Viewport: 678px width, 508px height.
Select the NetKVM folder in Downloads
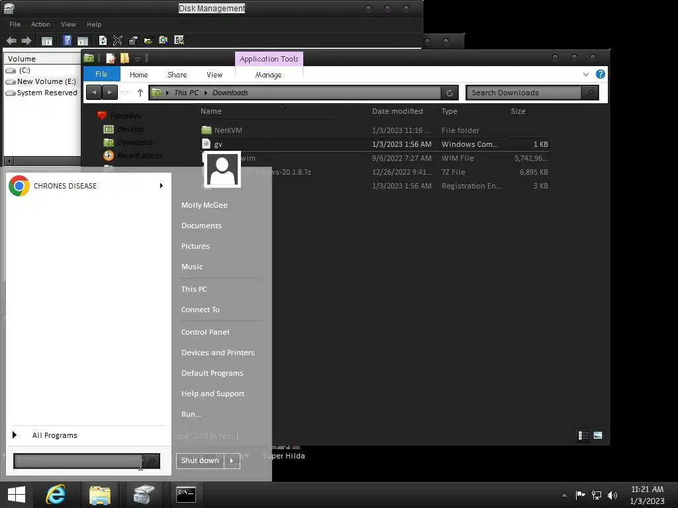(228, 130)
